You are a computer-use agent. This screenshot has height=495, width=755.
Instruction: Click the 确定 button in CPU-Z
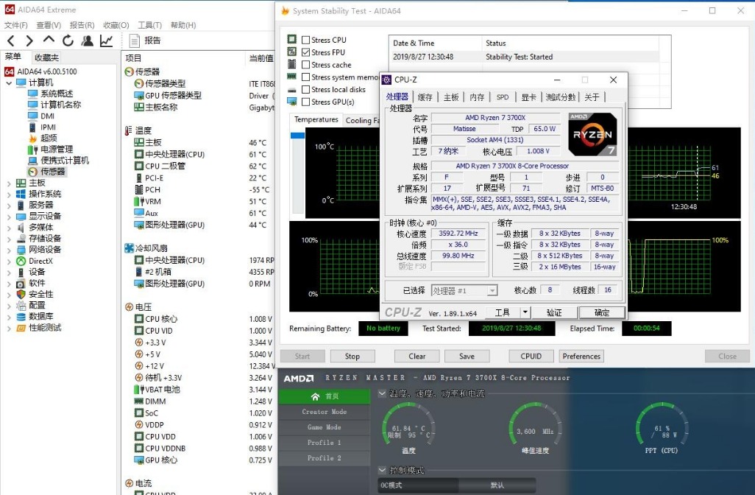(x=602, y=312)
